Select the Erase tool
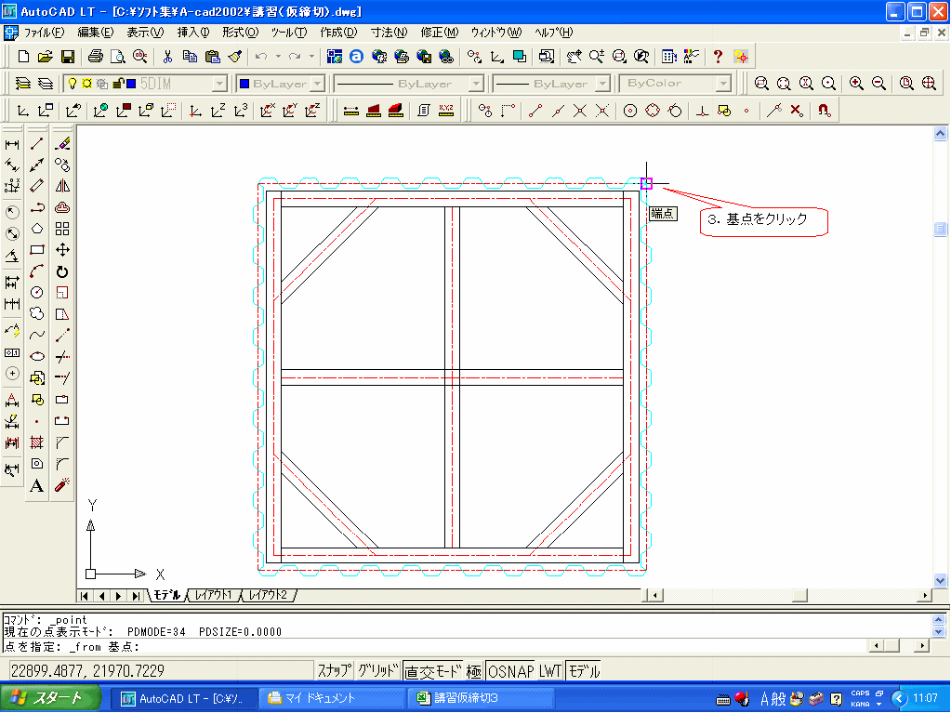Screen dimensions: 951x713 (x=62, y=144)
